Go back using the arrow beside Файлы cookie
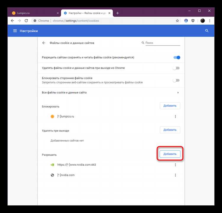Viewport: 222px width, 213px height. pyautogui.click(x=44, y=43)
